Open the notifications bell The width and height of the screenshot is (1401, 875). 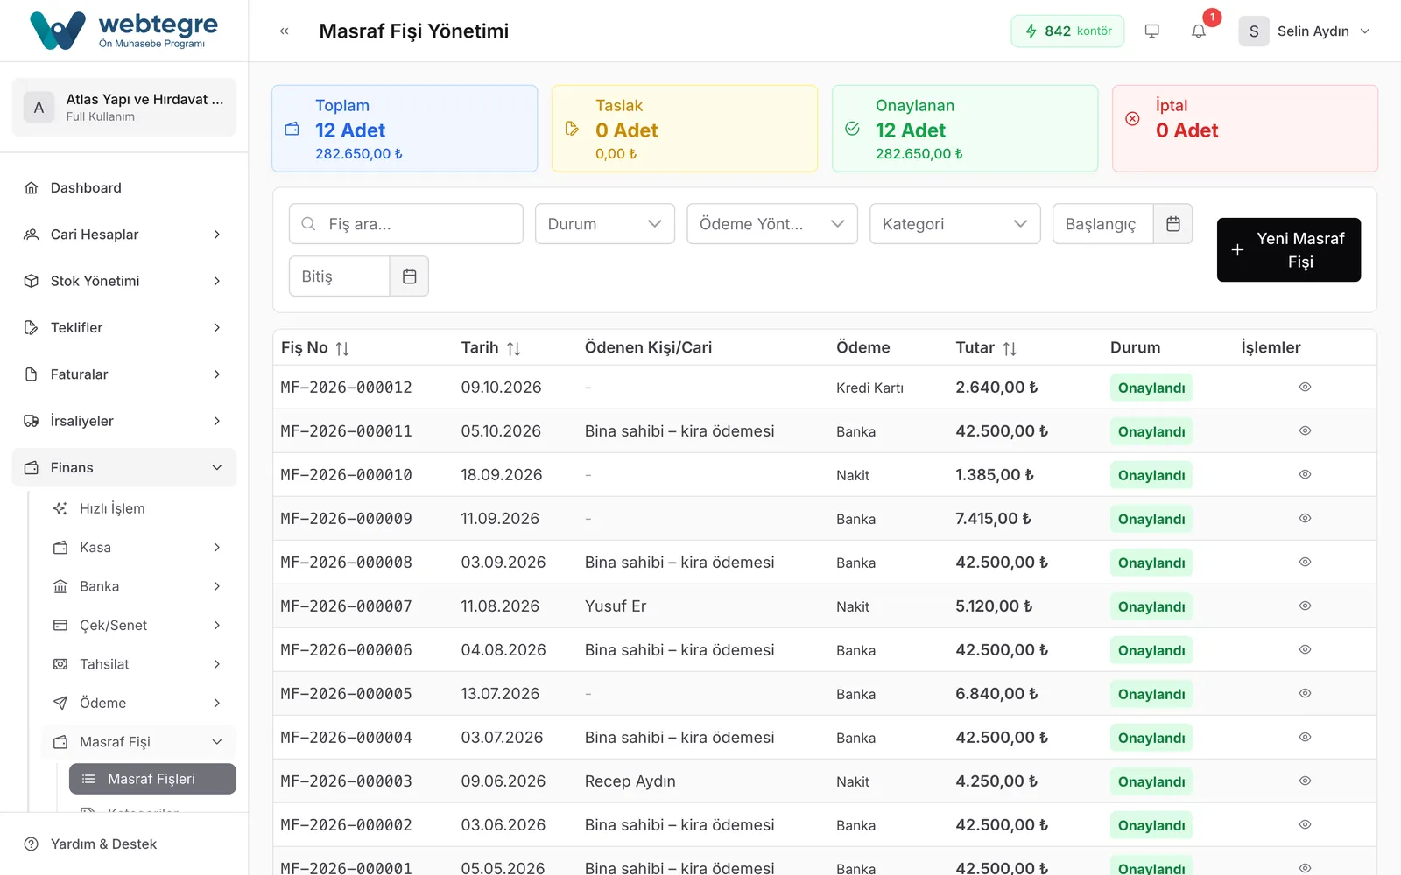point(1199,31)
